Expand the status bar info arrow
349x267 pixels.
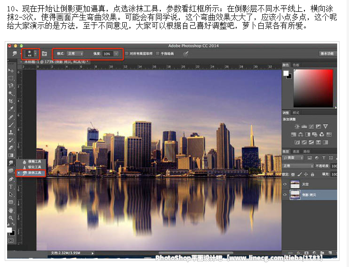pos(92,253)
